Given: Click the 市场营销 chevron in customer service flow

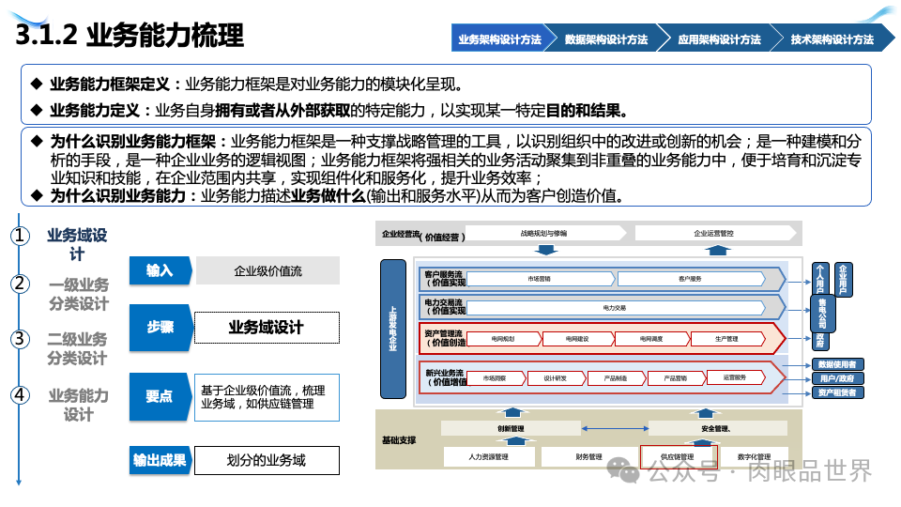Looking at the screenshot, I should [541, 279].
